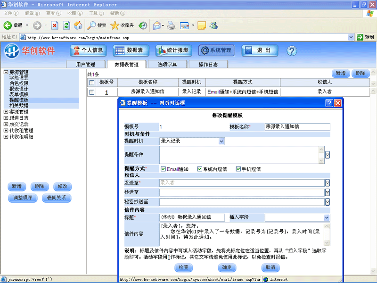This screenshot has width=377, height=283.
Task: Click the Edit page icon
Action: pyautogui.click(x=184, y=25)
